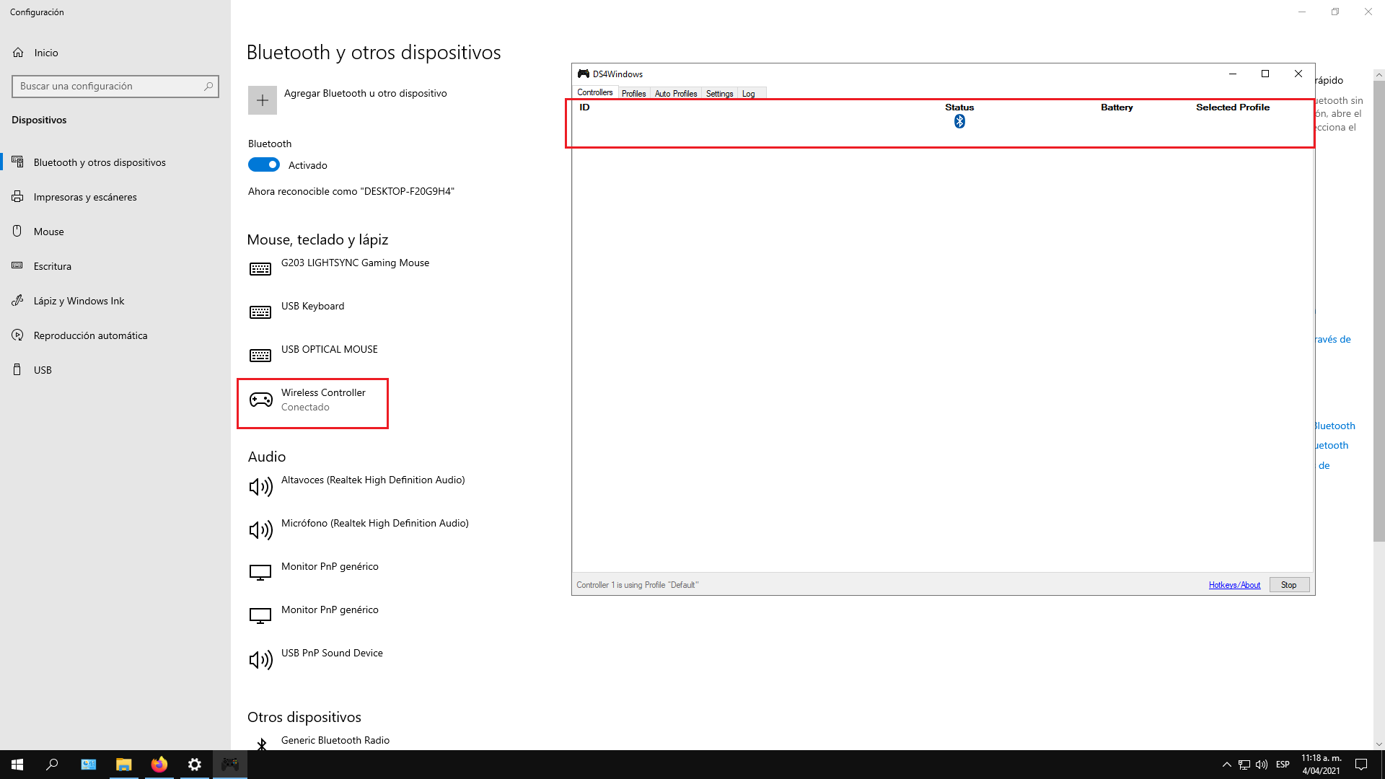
Task: Click the Wireless Controller gamepad icon
Action: point(260,400)
